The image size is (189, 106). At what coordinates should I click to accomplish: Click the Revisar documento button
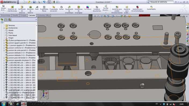point(106,8)
